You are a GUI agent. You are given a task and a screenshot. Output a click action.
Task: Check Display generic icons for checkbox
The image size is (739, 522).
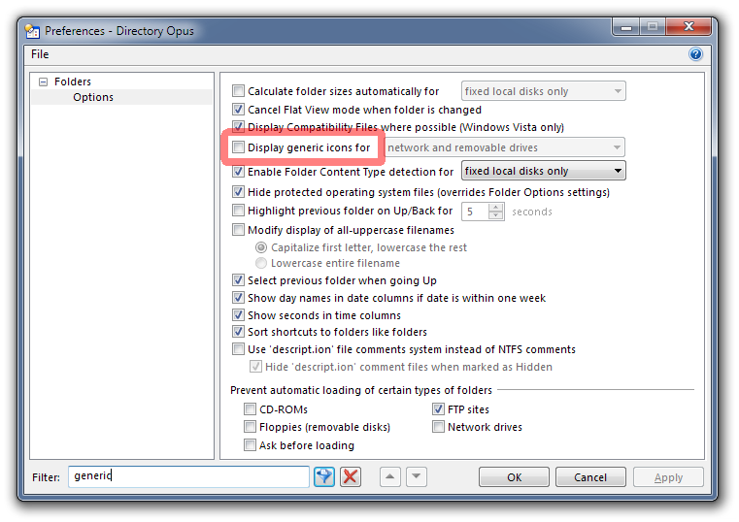click(x=239, y=147)
